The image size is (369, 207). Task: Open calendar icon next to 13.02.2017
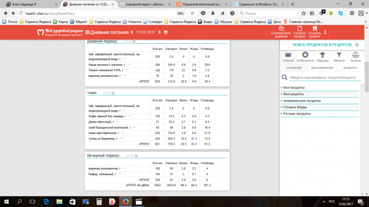[x=166, y=32]
